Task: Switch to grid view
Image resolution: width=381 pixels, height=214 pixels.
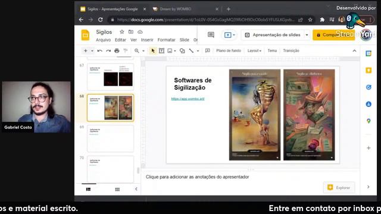Action: pyautogui.click(x=117, y=190)
